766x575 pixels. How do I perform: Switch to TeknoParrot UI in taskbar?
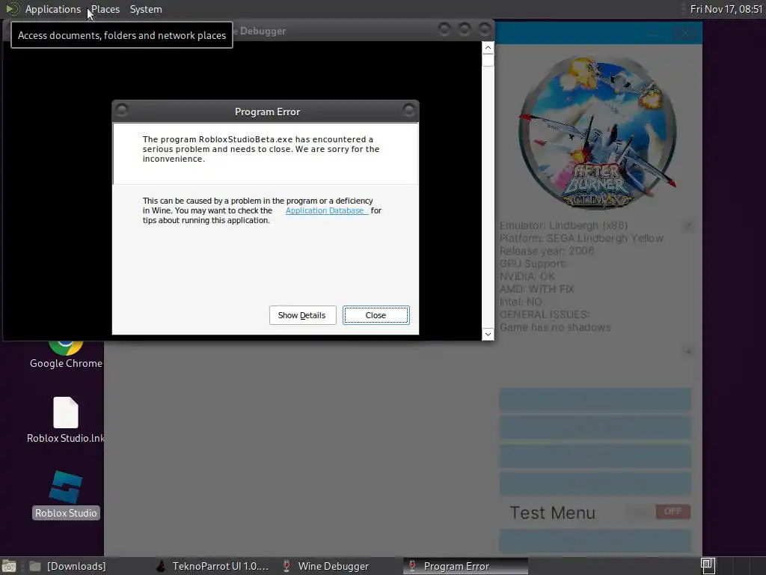213,566
